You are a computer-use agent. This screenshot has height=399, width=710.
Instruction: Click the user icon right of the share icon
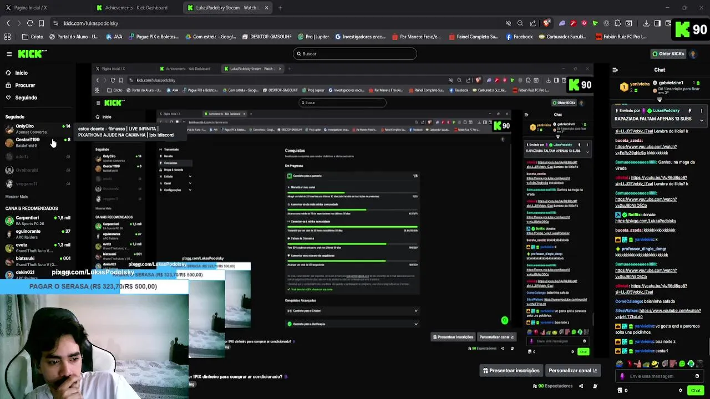(x=595, y=386)
